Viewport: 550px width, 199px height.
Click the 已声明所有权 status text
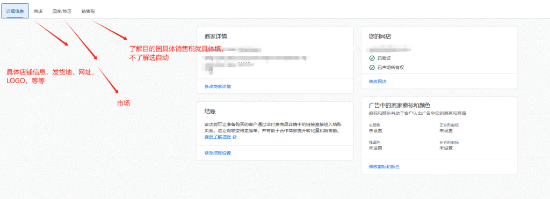391,67
